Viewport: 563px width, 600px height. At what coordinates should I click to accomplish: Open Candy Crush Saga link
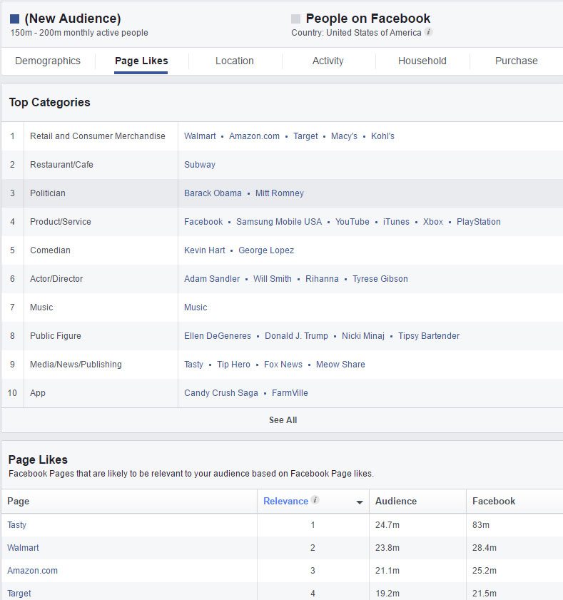click(220, 393)
